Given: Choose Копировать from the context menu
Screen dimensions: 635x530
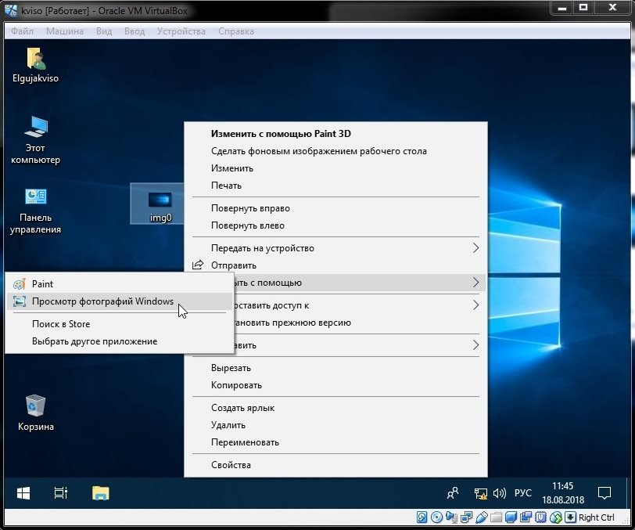Looking at the screenshot, I should (x=335, y=385).
